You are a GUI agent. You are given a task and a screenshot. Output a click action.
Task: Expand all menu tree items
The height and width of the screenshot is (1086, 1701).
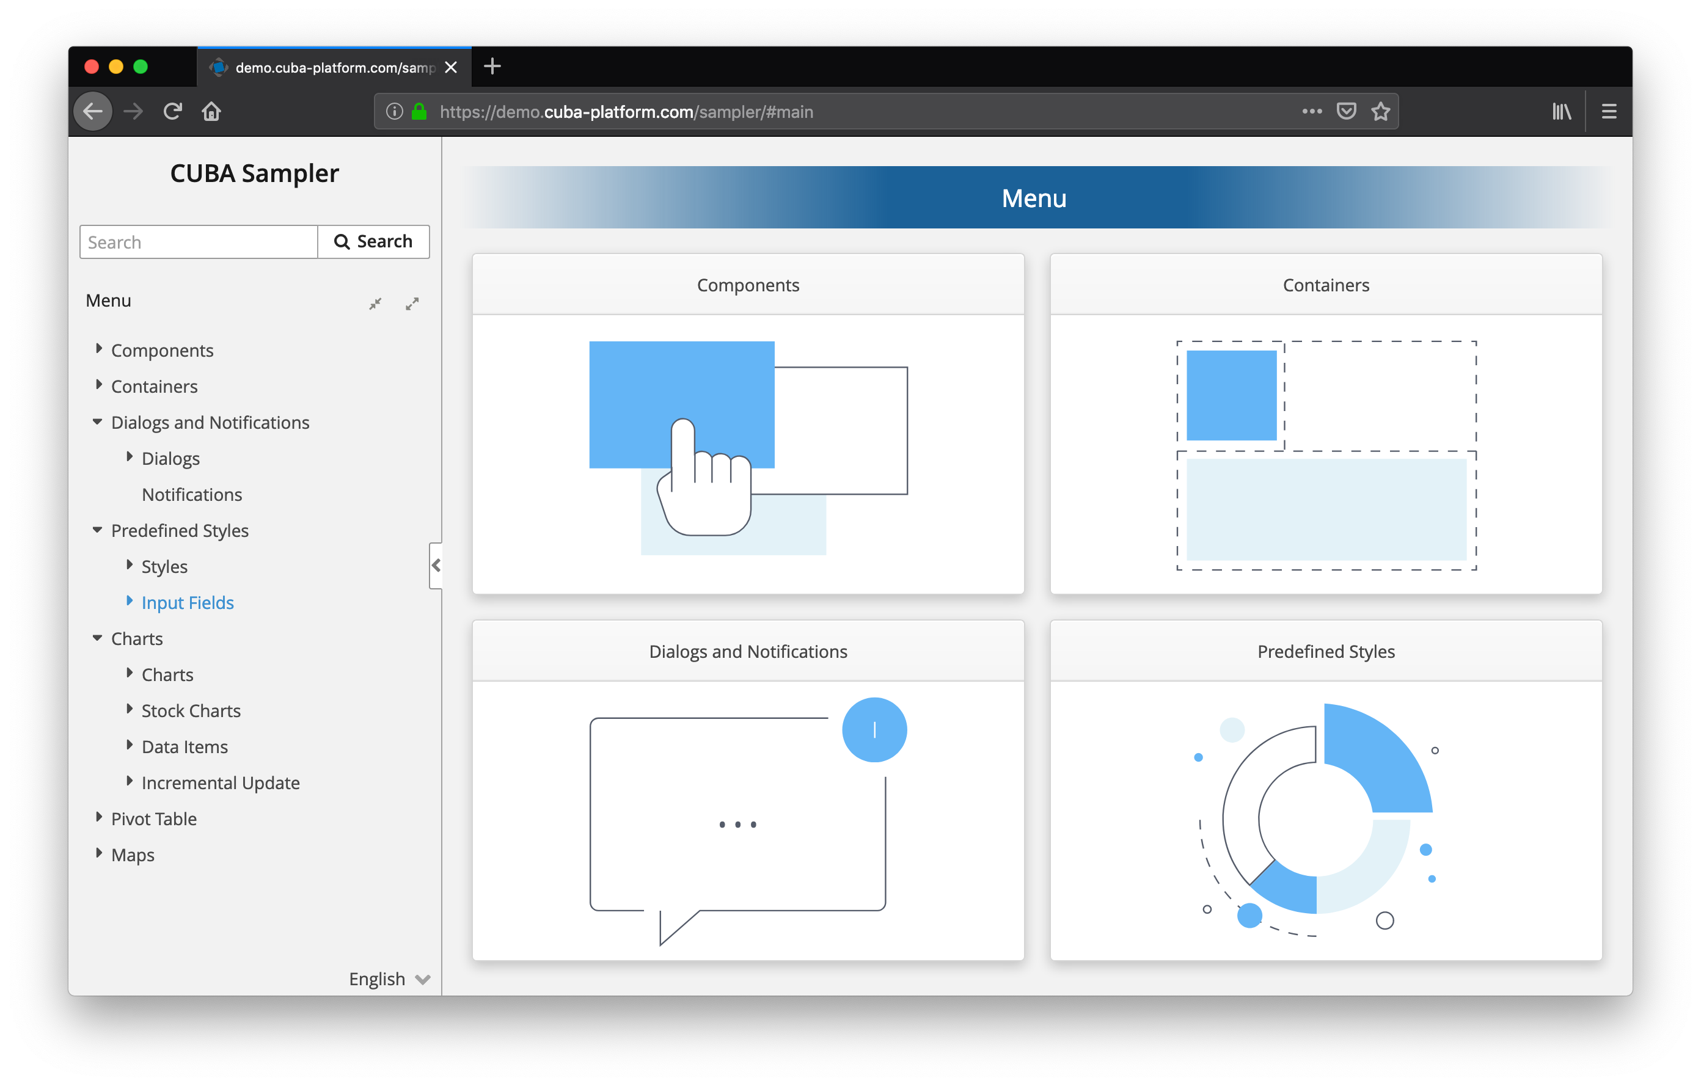click(x=412, y=304)
